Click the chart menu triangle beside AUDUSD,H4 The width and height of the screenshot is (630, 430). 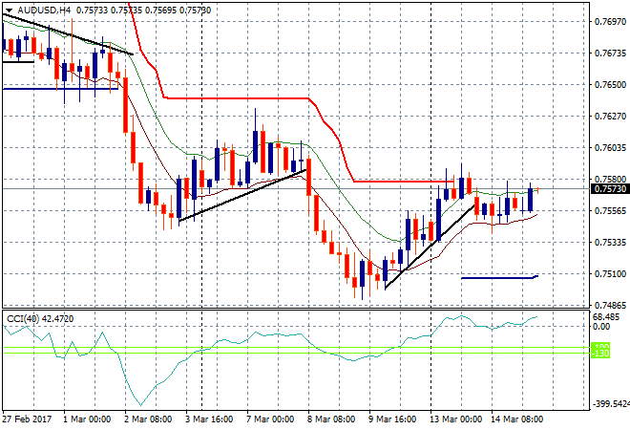(9, 11)
